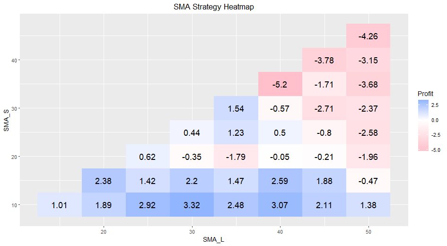Screen dimensions: 447x246
Task: Choose the tile showing 2.38
Action: (104, 181)
